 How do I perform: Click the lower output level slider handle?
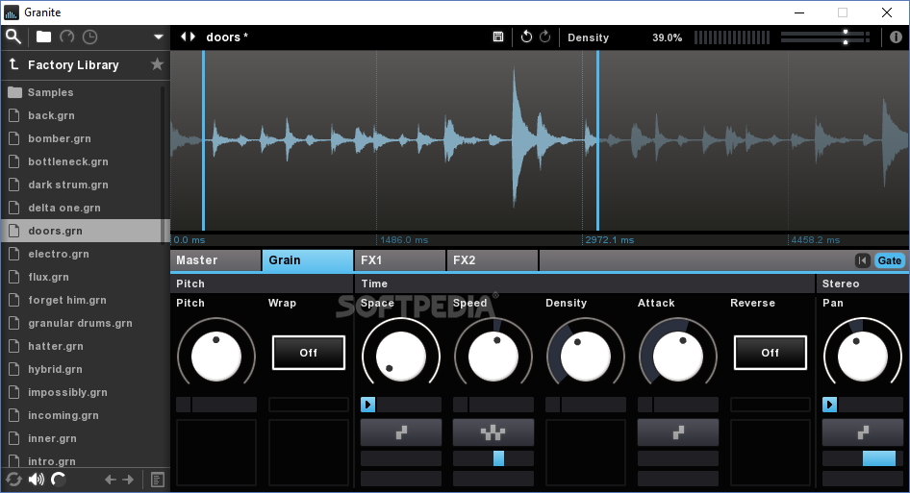click(x=846, y=41)
